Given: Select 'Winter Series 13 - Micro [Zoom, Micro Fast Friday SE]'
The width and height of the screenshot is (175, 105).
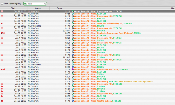Looking at the screenshot, I should (x=98, y=23).
